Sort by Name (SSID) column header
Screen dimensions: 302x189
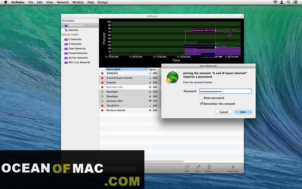coord(126,69)
